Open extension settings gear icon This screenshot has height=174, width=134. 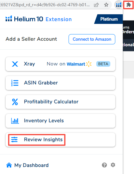pos(113,165)
